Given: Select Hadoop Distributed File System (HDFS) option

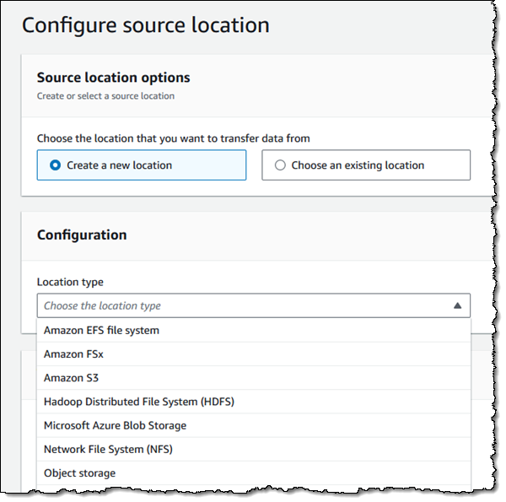Looking at the screenshot, I should point(138,402).
